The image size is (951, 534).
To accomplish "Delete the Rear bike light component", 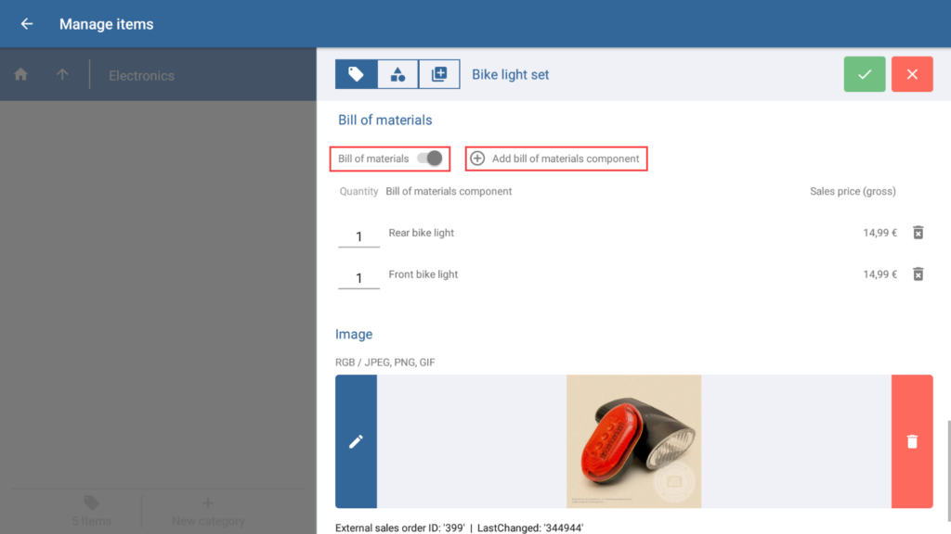I will (x=918, y=233).
